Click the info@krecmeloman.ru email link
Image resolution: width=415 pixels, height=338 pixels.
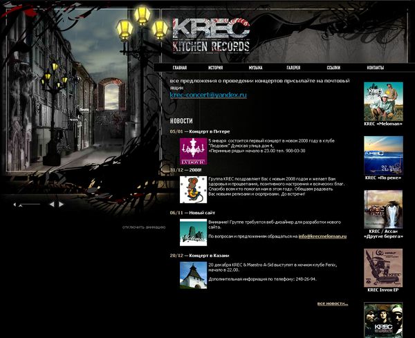click(322, 236)
